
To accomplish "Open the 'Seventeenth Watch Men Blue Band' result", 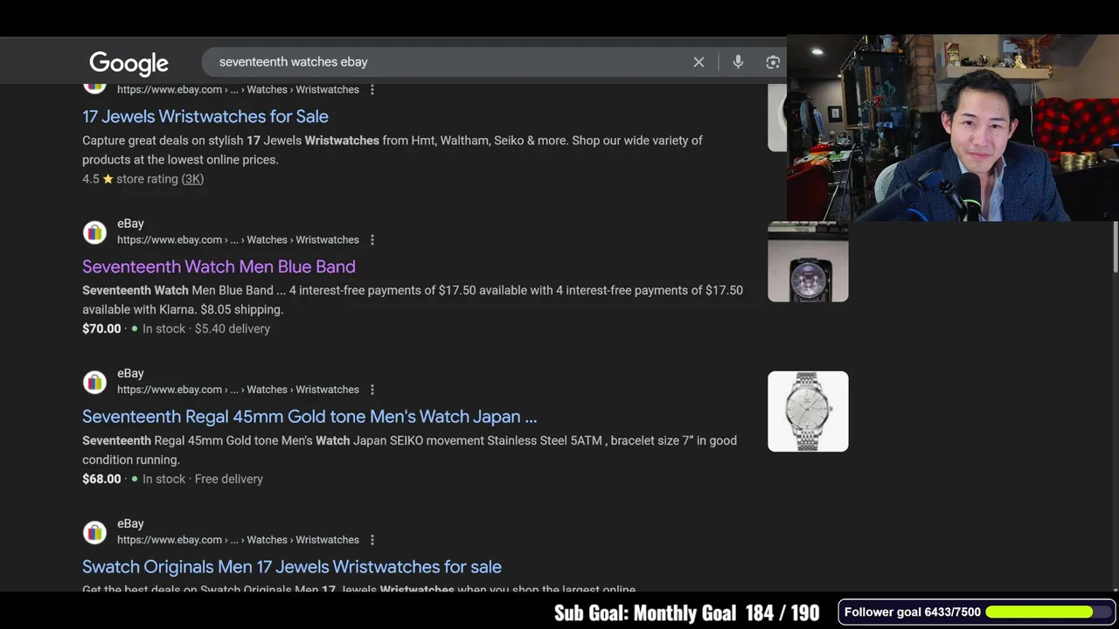I will tap(219, 266).
